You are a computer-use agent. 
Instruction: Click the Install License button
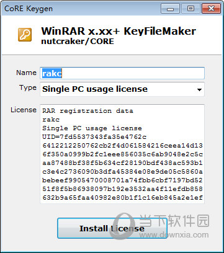(112, 228)
